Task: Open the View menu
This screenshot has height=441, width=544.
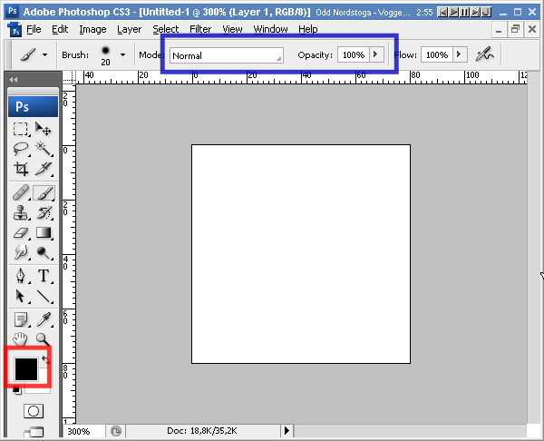Action: [x=232, y=29]
